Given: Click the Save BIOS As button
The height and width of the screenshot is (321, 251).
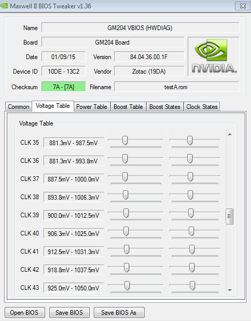Looking at the screenshot, I should 119,313.
